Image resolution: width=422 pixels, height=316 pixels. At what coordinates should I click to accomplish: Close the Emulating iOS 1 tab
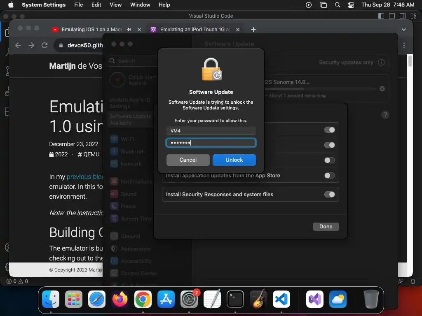(139, 30)
